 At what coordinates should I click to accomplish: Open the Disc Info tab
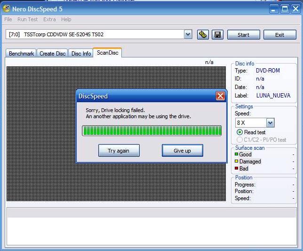tap(81, 54)
